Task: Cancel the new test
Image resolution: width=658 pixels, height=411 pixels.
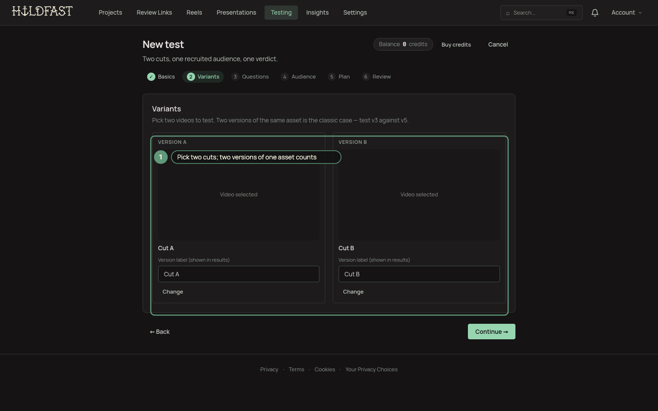Action: click(498, 45)
